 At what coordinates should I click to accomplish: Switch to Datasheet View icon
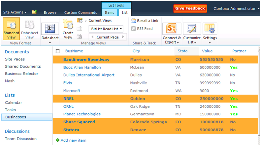pos(29,25)
